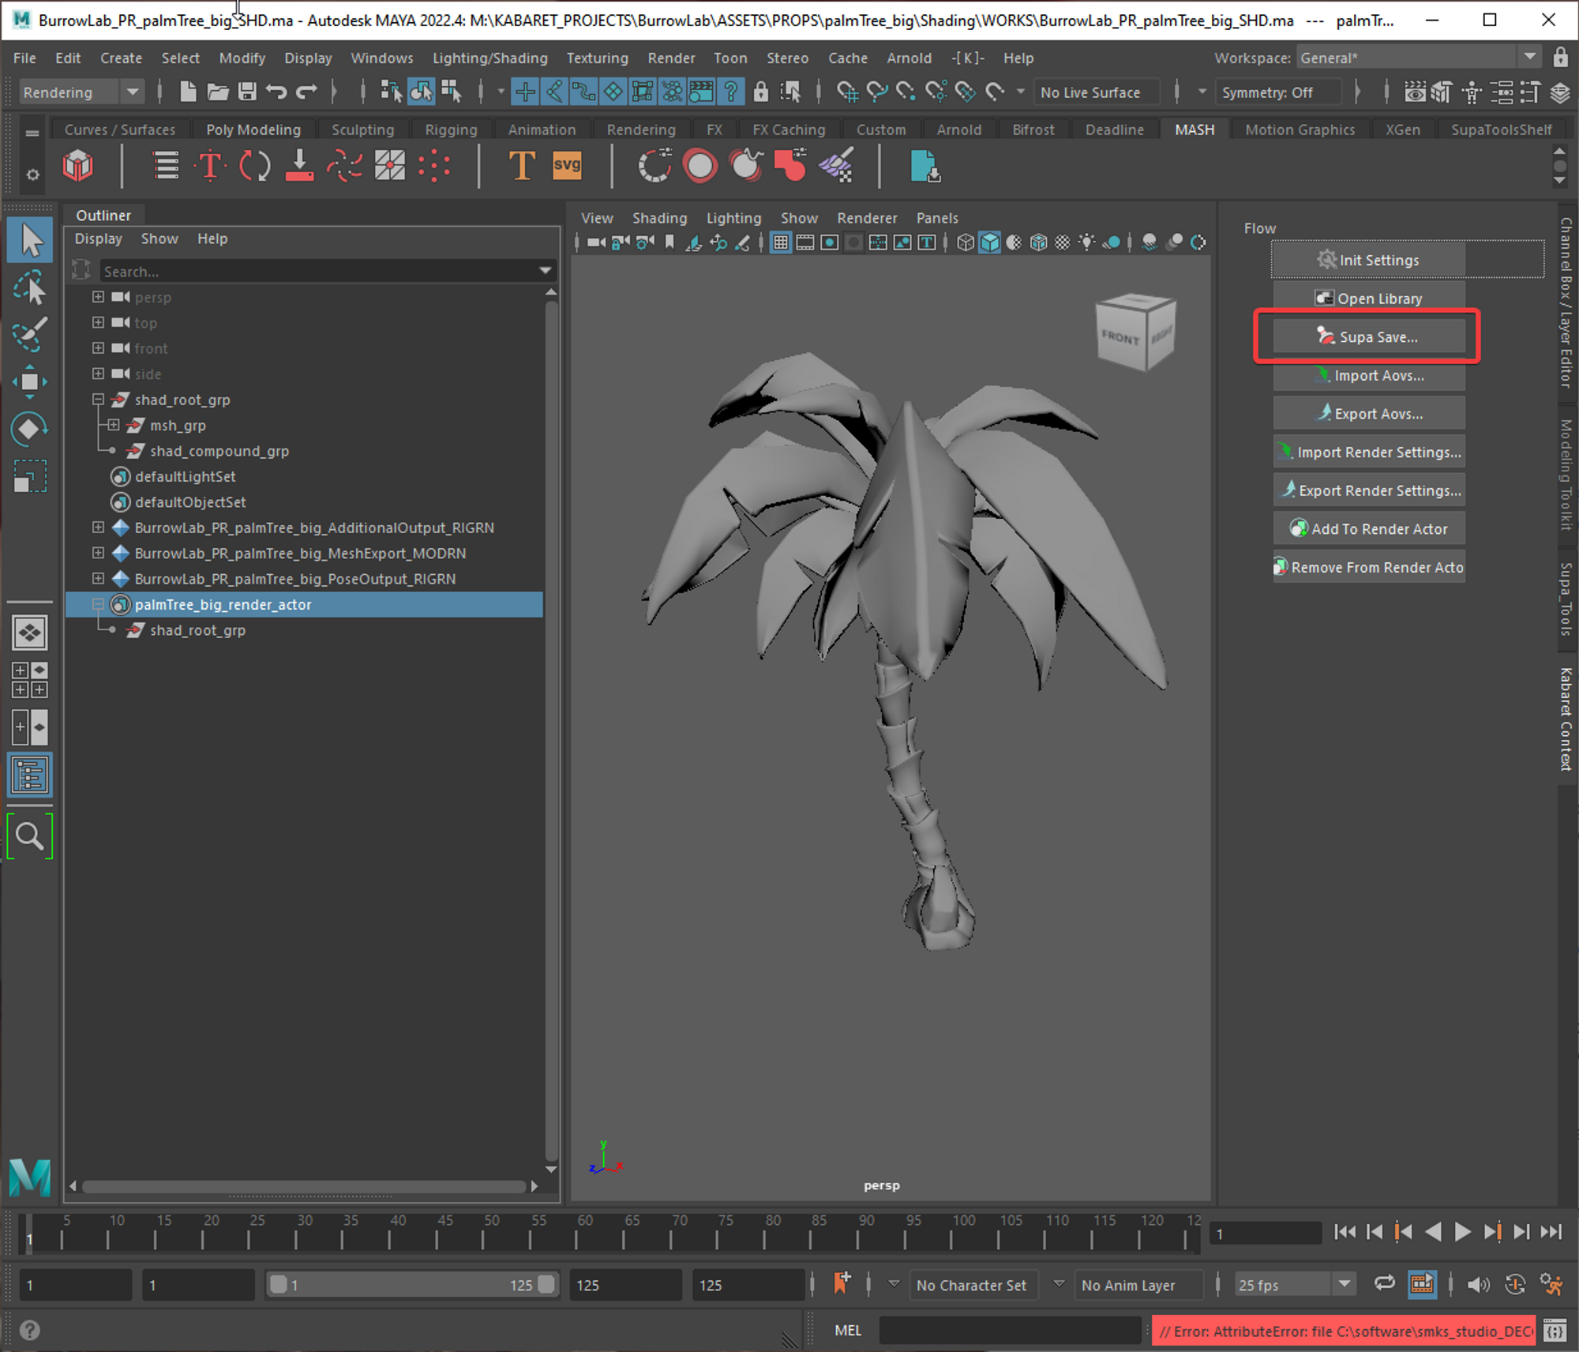The width and height of the screenshot is (1579, 1352).
Task: Click the orange SVG shelf icon
Action: [x=567, y=166]
